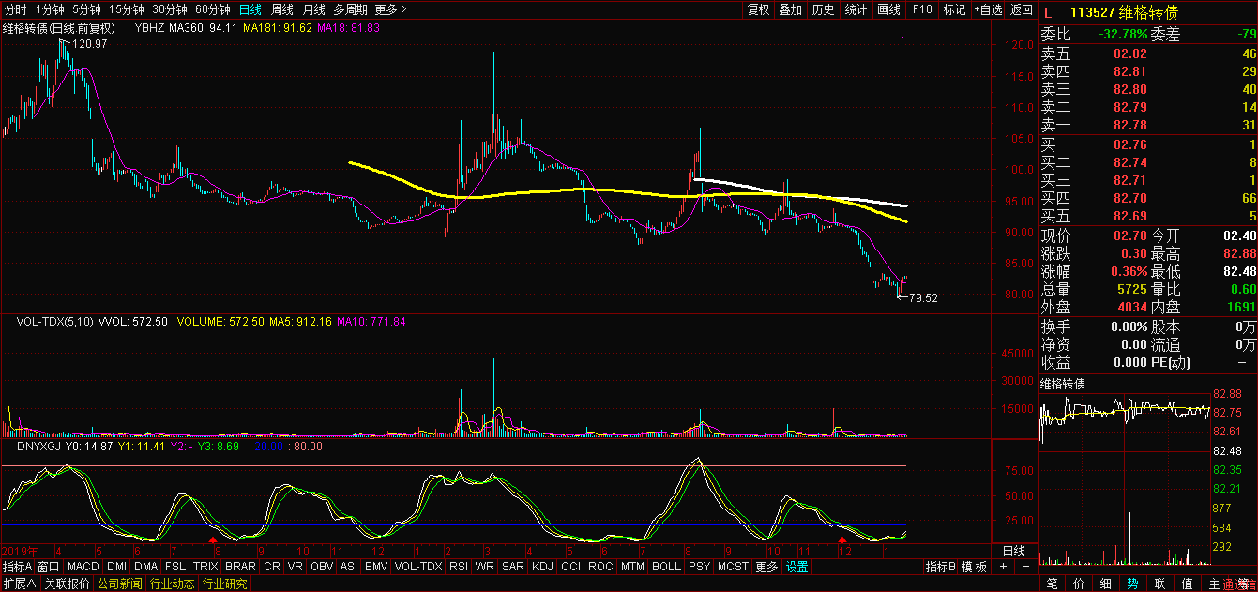Apply the SAR indicator

(x=513, y=567)
